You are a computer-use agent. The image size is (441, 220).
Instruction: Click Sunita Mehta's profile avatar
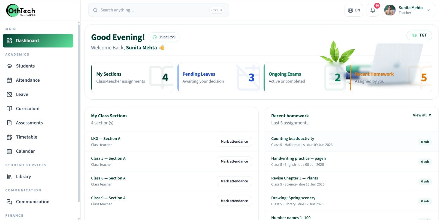pos(390,10)
